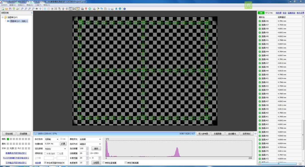Screen dimensions: 305x167
Task: Click the 添加图像 button
Action: coord(23,134)
